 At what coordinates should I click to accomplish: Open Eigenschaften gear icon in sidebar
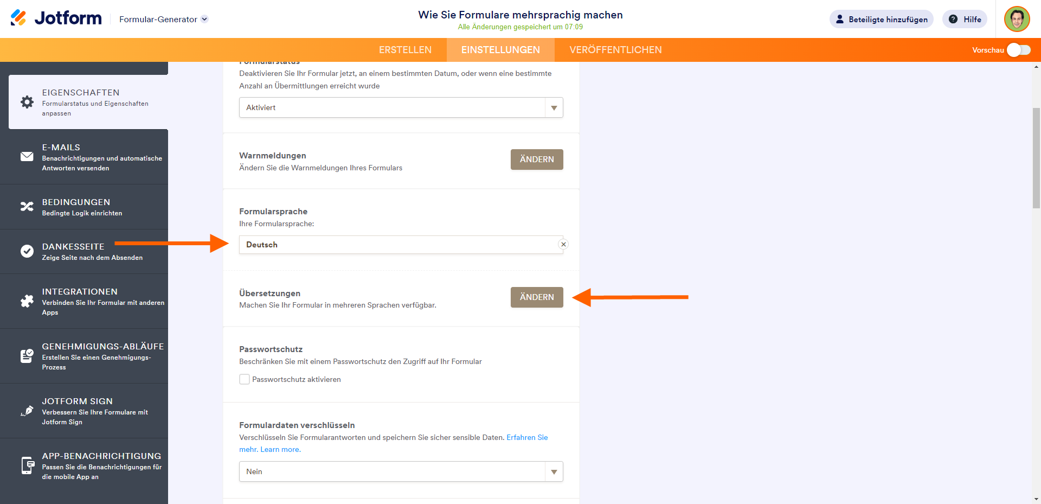pyautogui.click(x=27, y=102)
